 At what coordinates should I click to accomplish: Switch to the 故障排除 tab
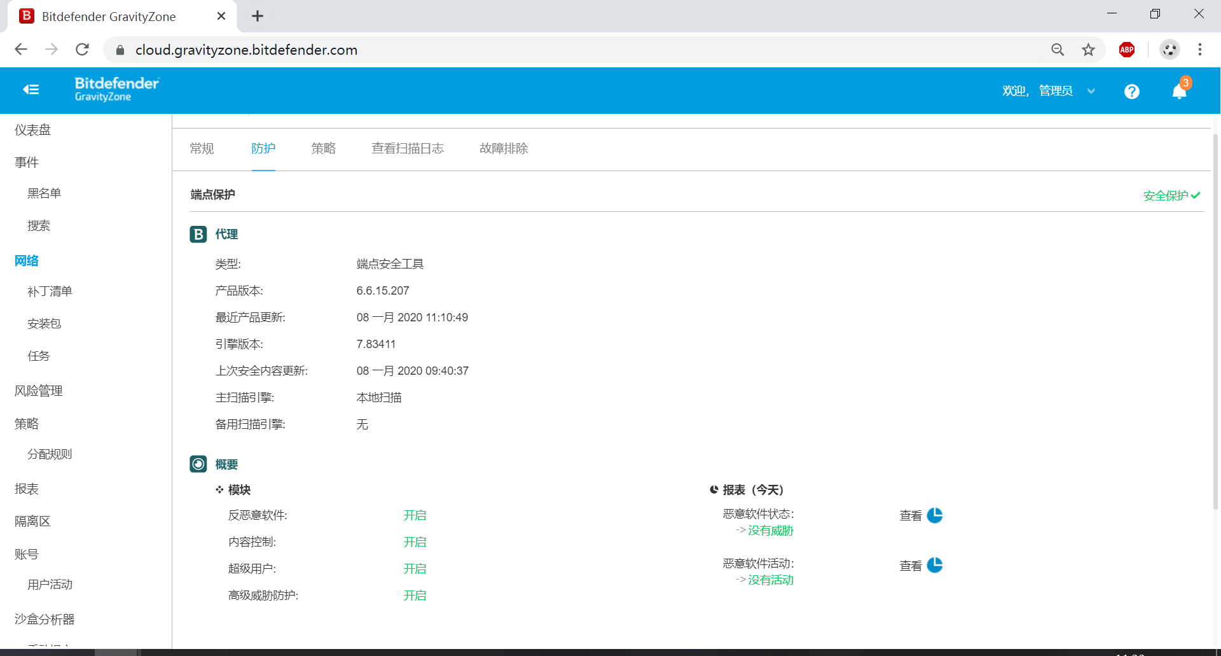pyautogui.click(x=504, y=148)
